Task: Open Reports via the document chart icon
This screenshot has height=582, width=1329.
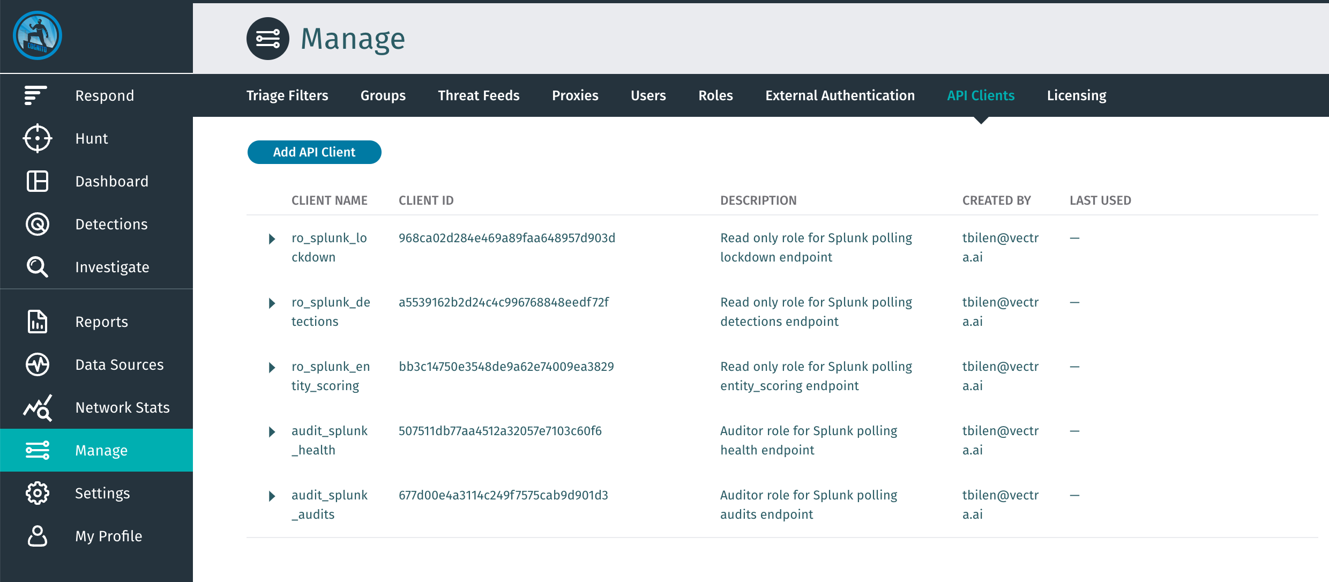Action: tap(37, 322)
